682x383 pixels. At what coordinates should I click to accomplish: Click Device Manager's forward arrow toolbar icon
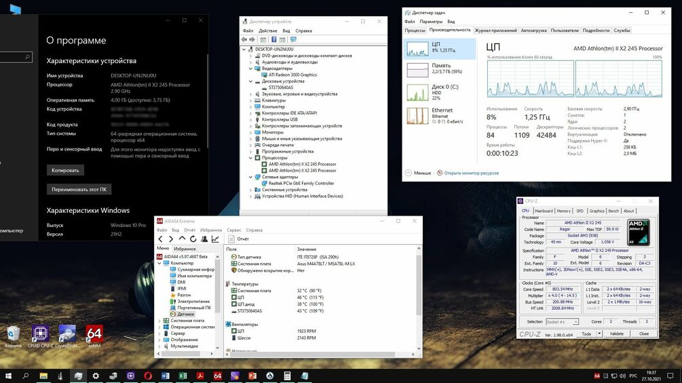point(252,39)
